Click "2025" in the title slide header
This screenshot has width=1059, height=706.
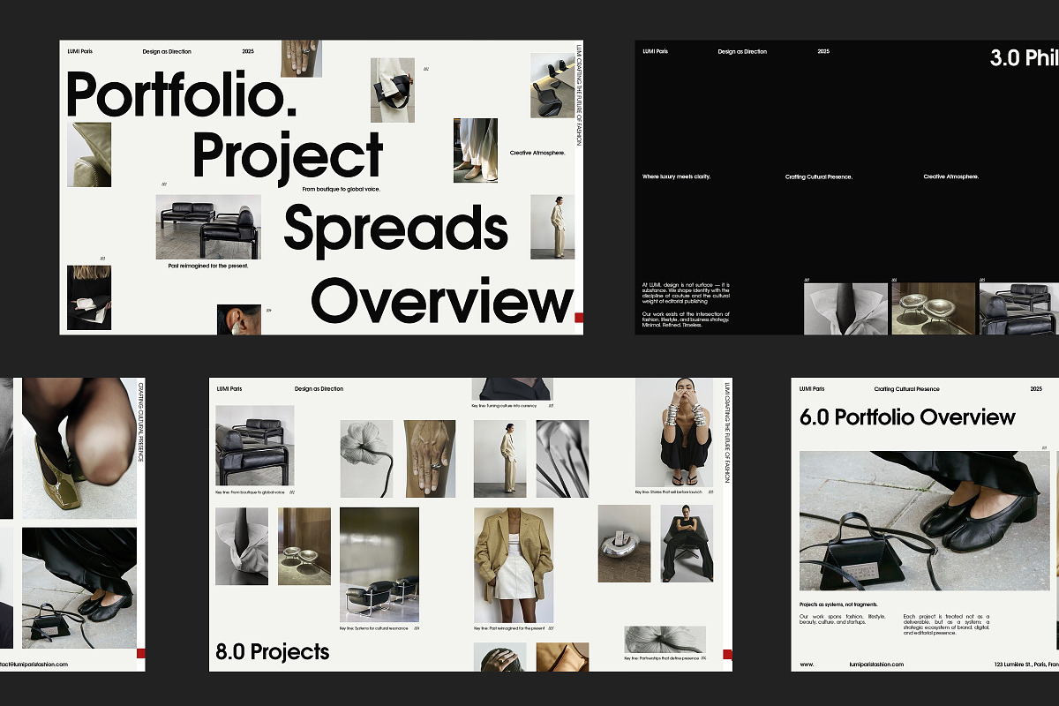[x=248, y=51]
